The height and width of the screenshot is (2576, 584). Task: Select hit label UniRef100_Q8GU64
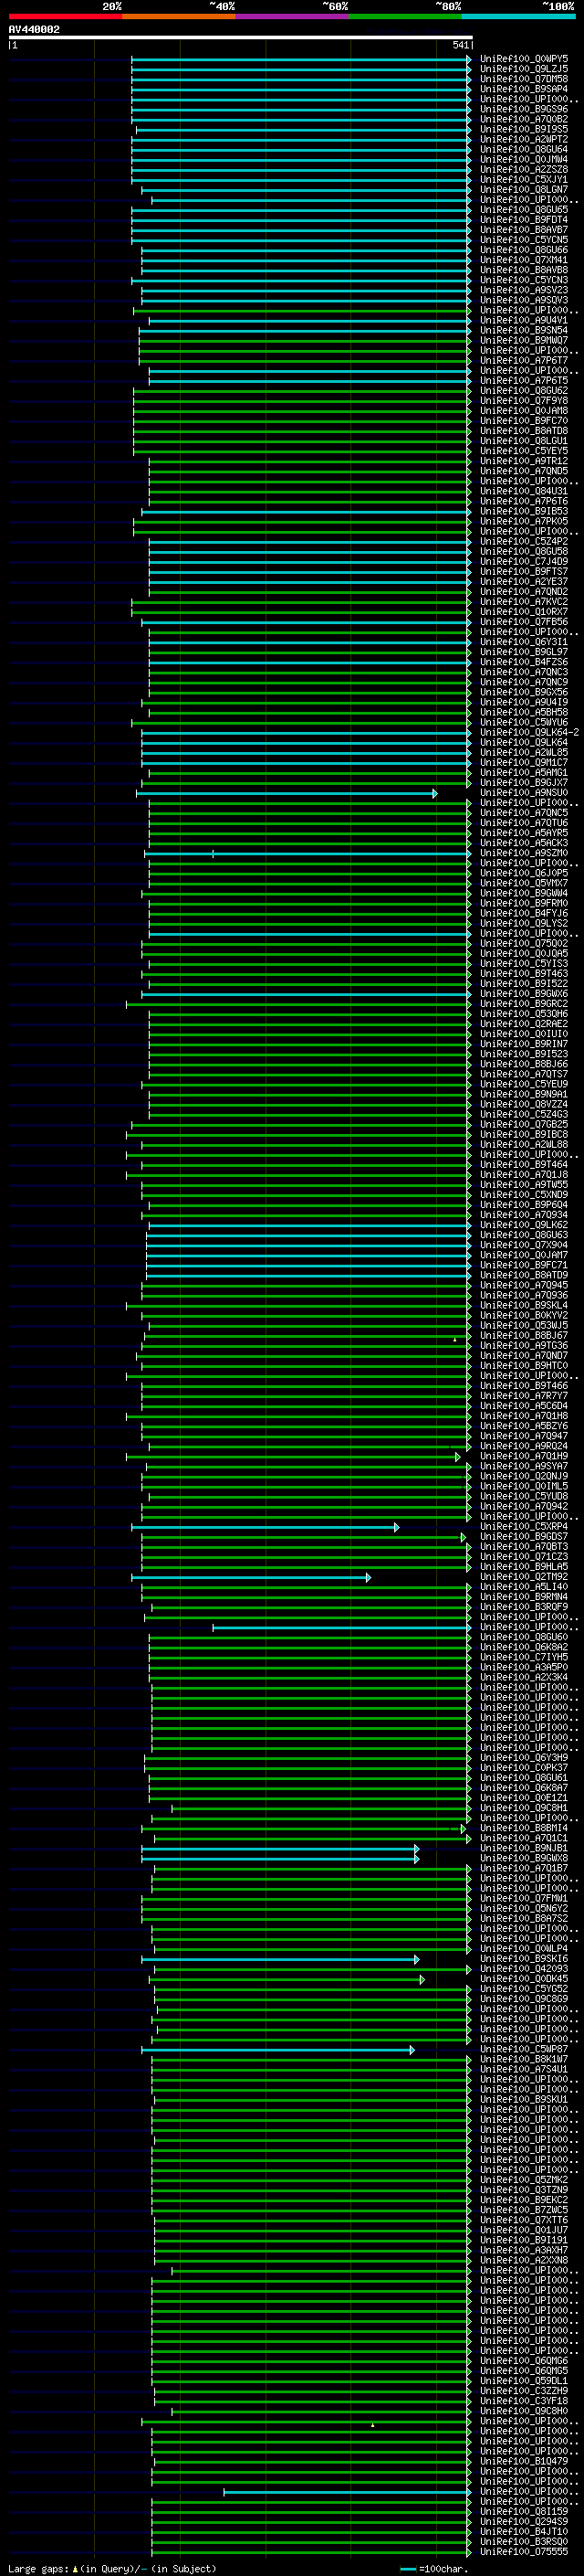(524, 149)
